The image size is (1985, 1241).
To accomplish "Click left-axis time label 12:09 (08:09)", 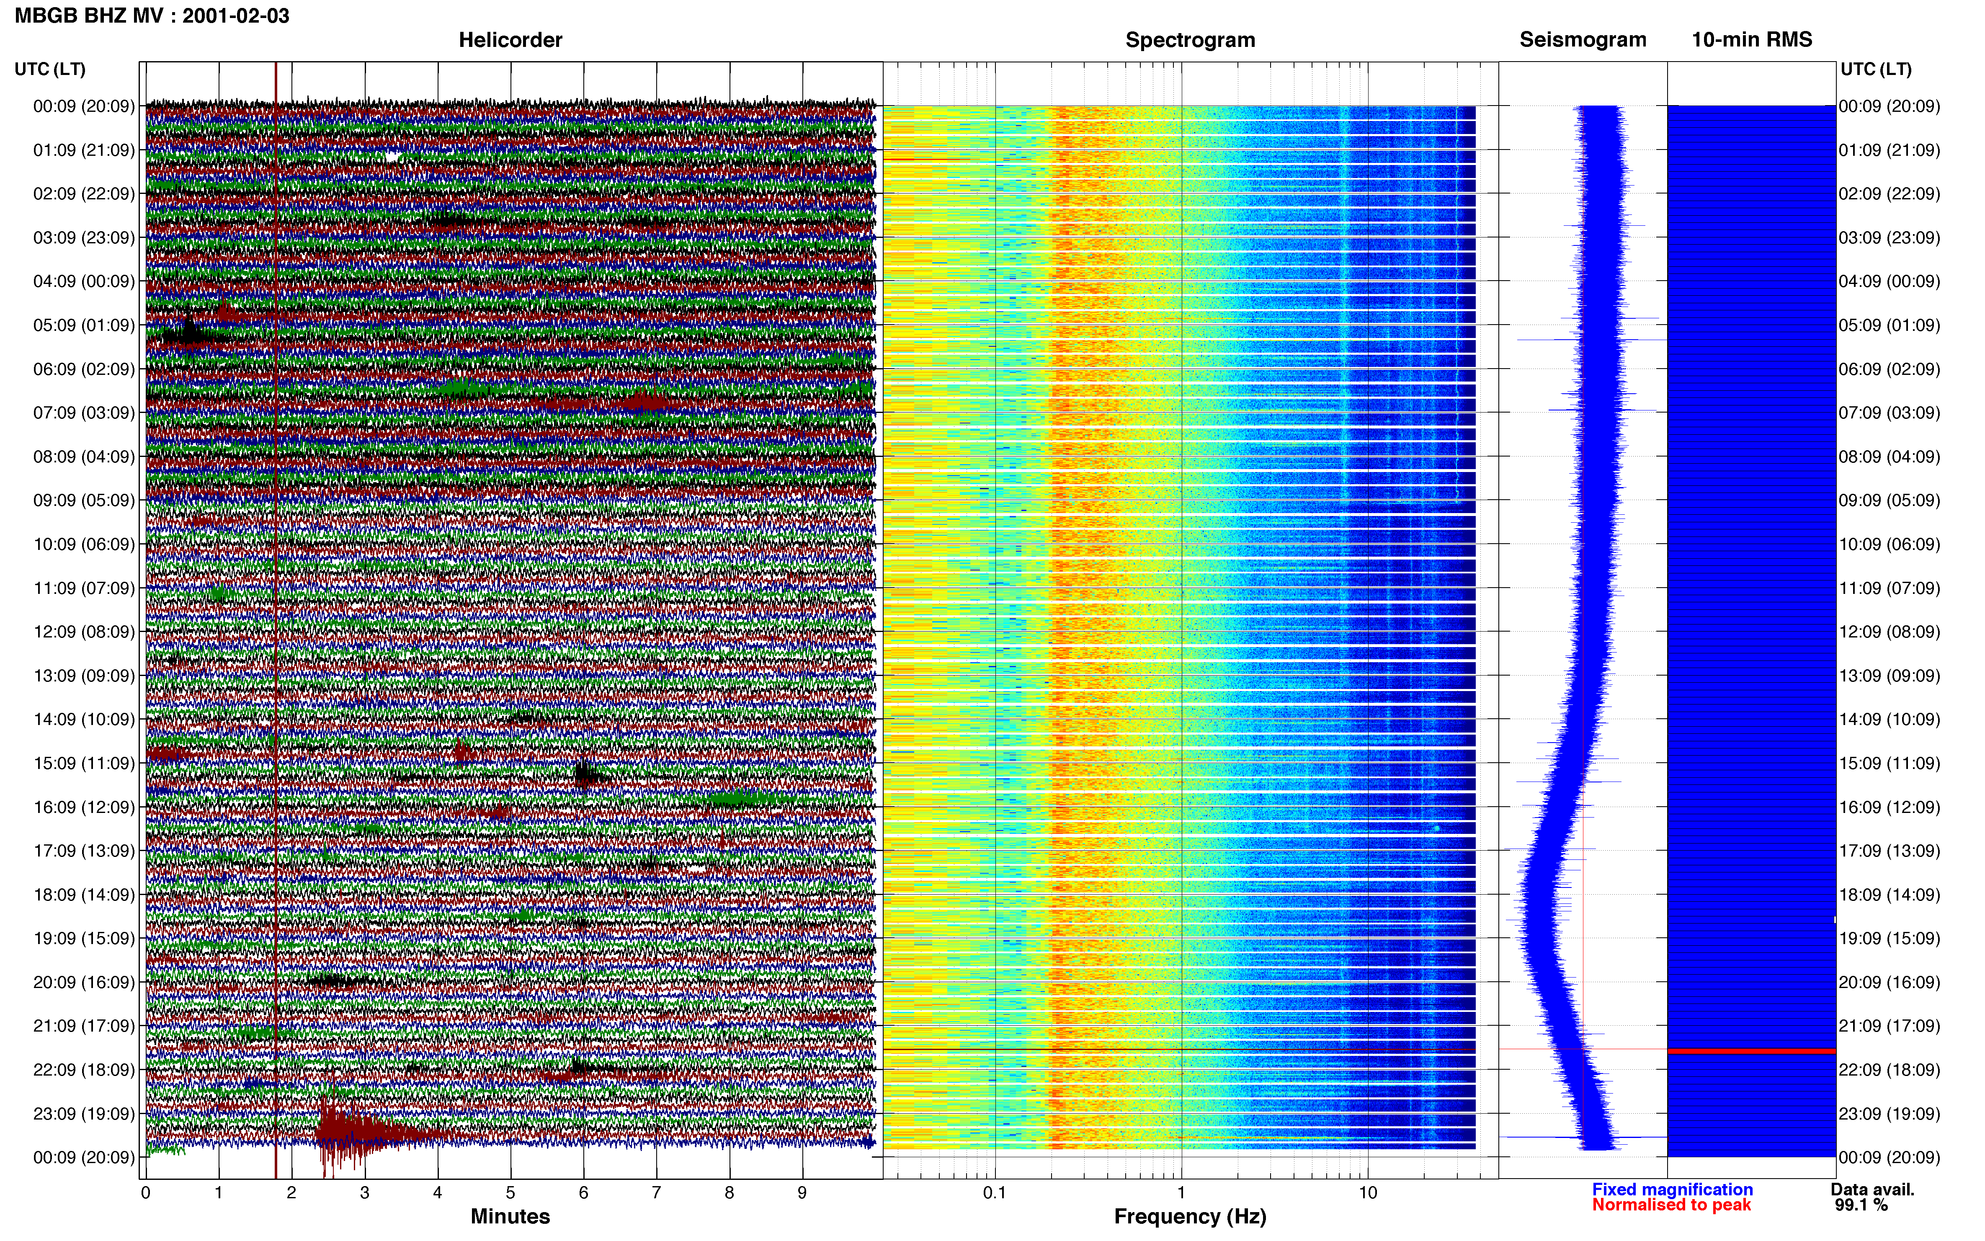I will [84, 632].
